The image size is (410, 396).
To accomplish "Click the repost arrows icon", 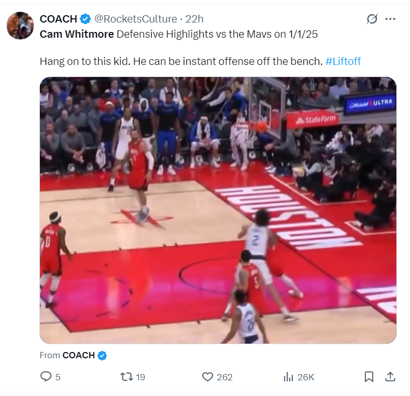I will [x=127, y=377].
